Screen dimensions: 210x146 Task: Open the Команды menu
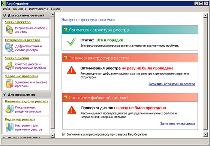[19, 9]
